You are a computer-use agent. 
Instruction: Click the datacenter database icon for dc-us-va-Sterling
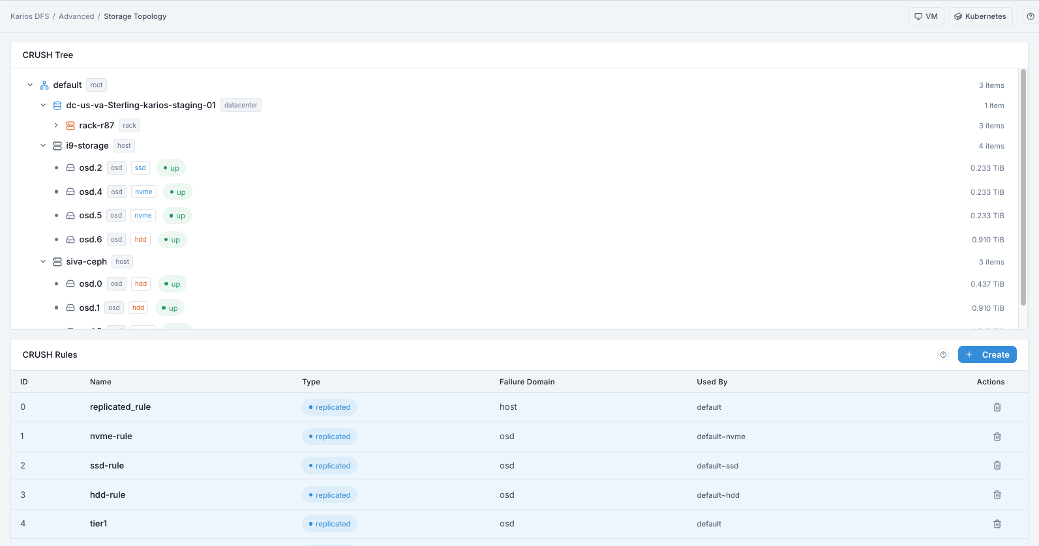(57, 106)
